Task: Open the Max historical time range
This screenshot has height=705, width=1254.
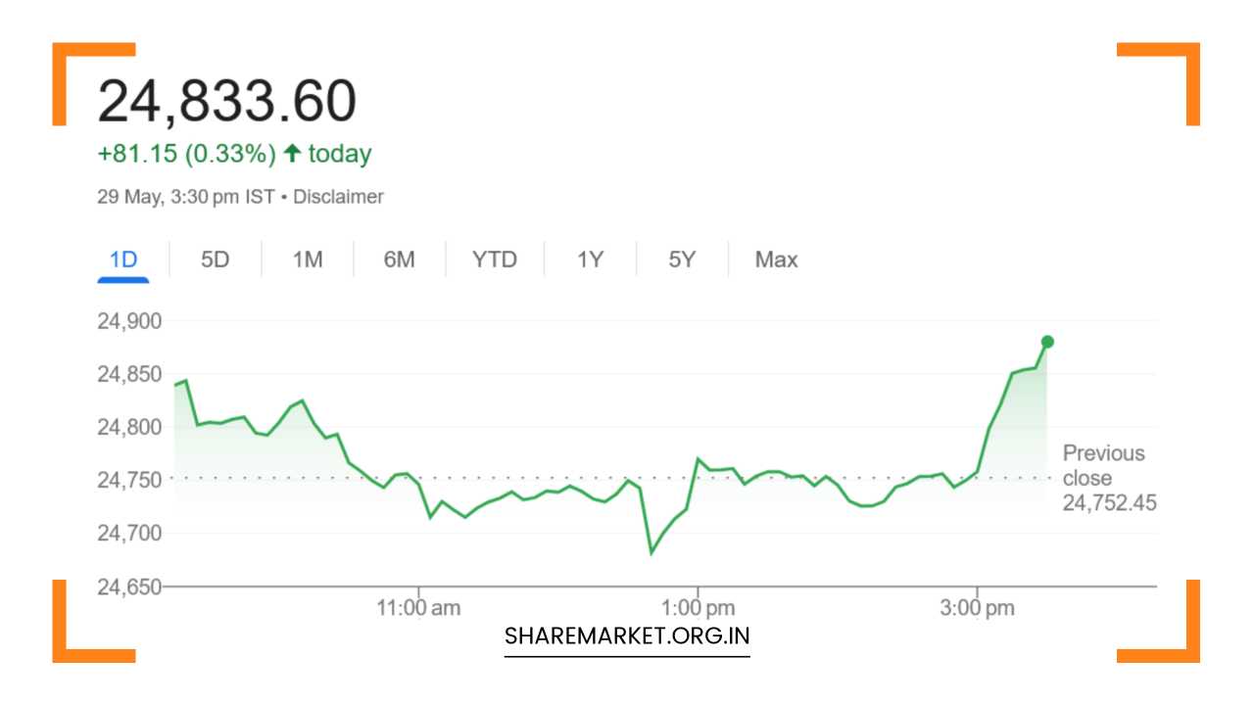Action: pyautogui.click(x=775, y=259)
